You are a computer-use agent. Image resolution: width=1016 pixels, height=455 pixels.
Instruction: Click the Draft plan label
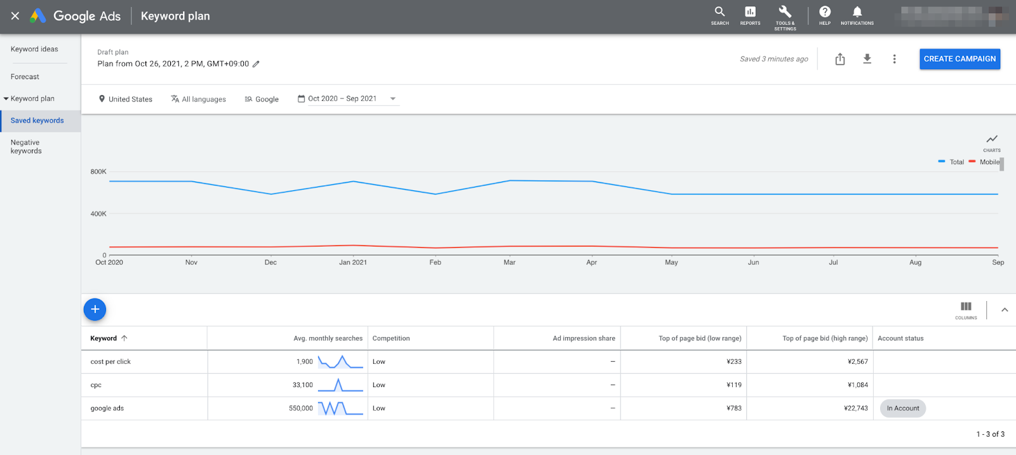pos(113,52)
